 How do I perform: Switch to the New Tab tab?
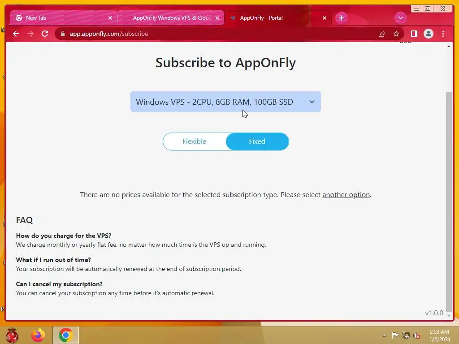(x=63, y=18)
